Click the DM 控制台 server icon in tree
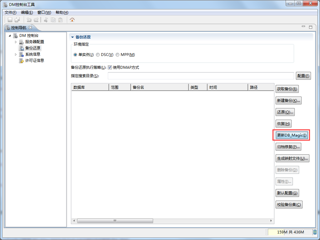 pos(15,36)
